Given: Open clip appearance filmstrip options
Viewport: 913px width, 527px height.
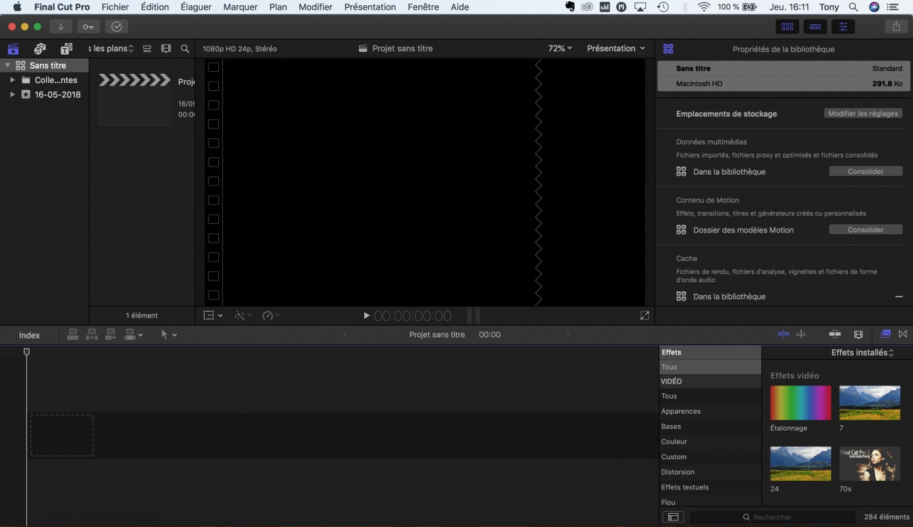Looking at the screenshot, I should 166,49.
